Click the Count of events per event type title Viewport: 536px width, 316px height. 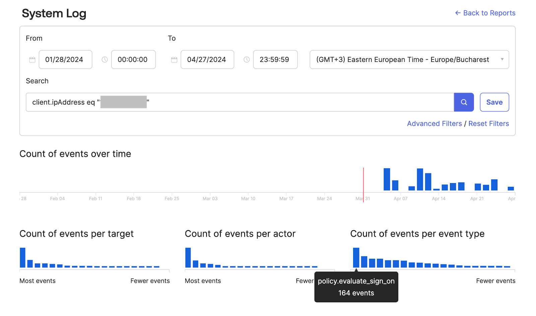(x=417, y=234)
